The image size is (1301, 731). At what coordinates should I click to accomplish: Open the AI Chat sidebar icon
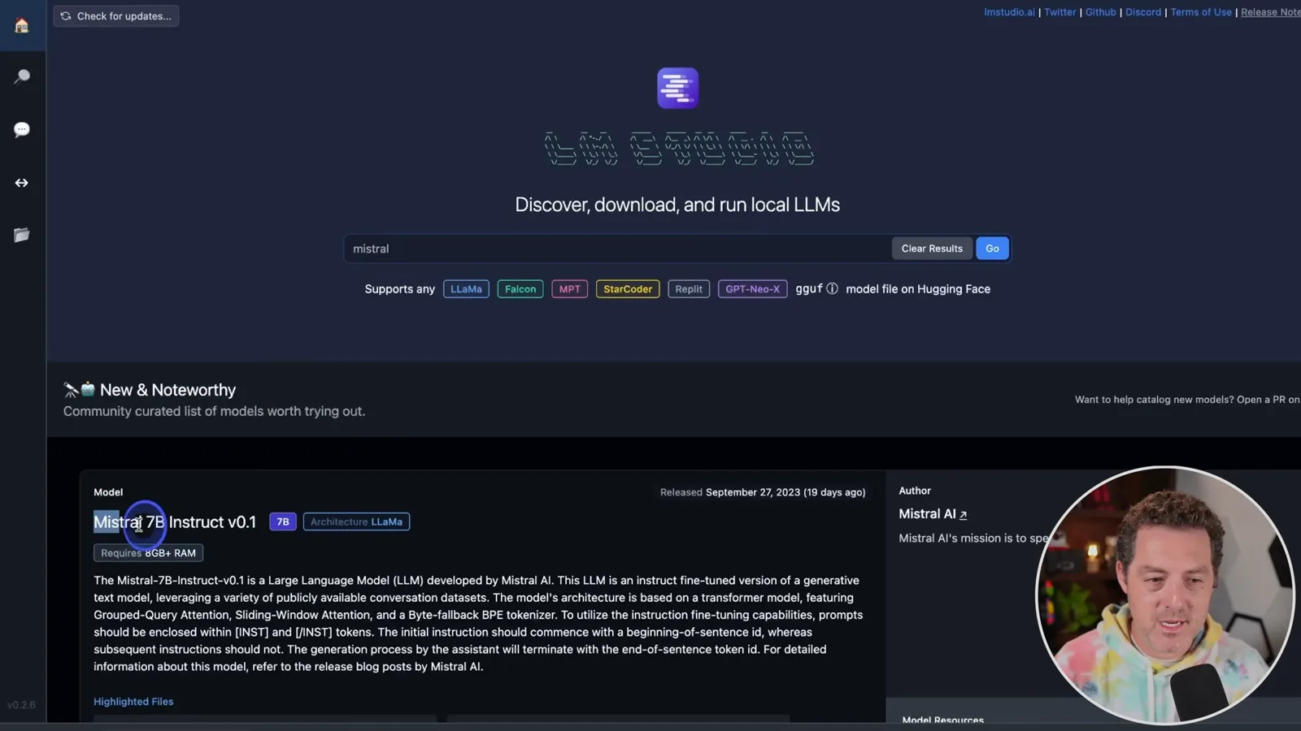pos(22,129)
